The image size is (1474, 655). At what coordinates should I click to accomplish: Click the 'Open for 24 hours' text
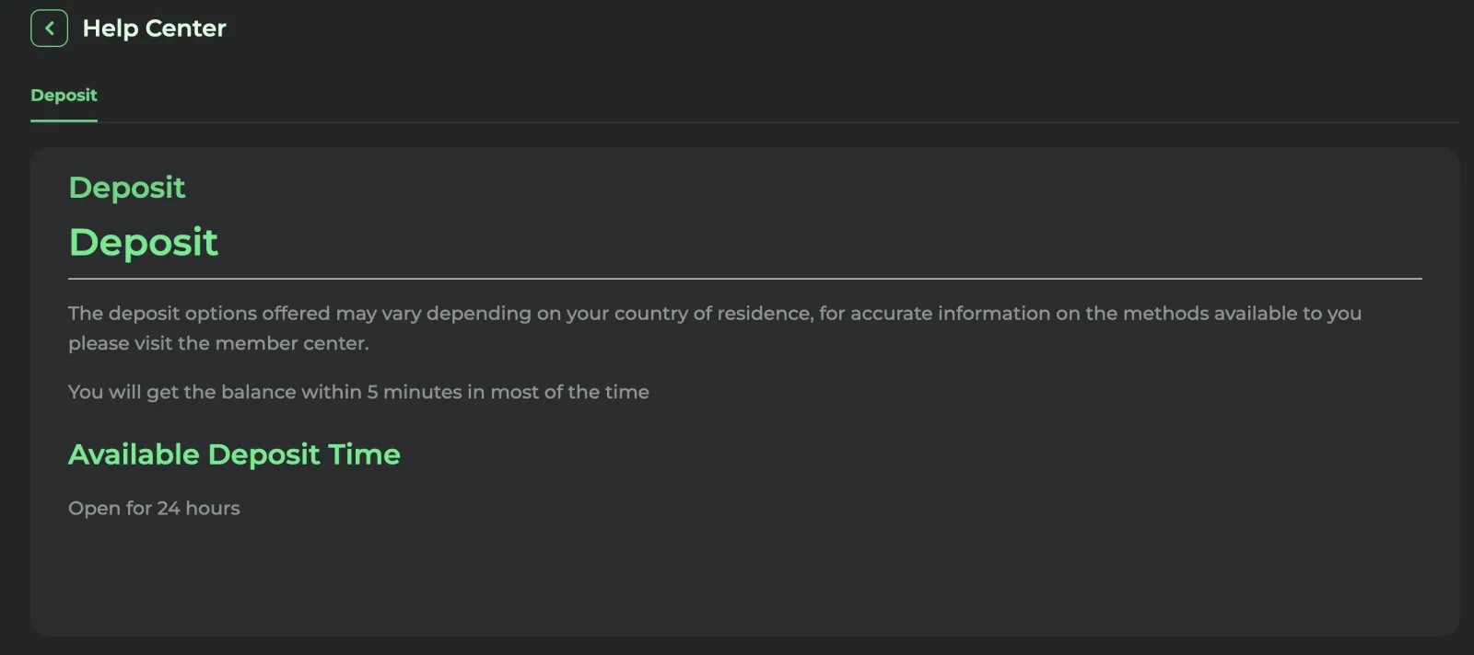[x=154, y=508]
